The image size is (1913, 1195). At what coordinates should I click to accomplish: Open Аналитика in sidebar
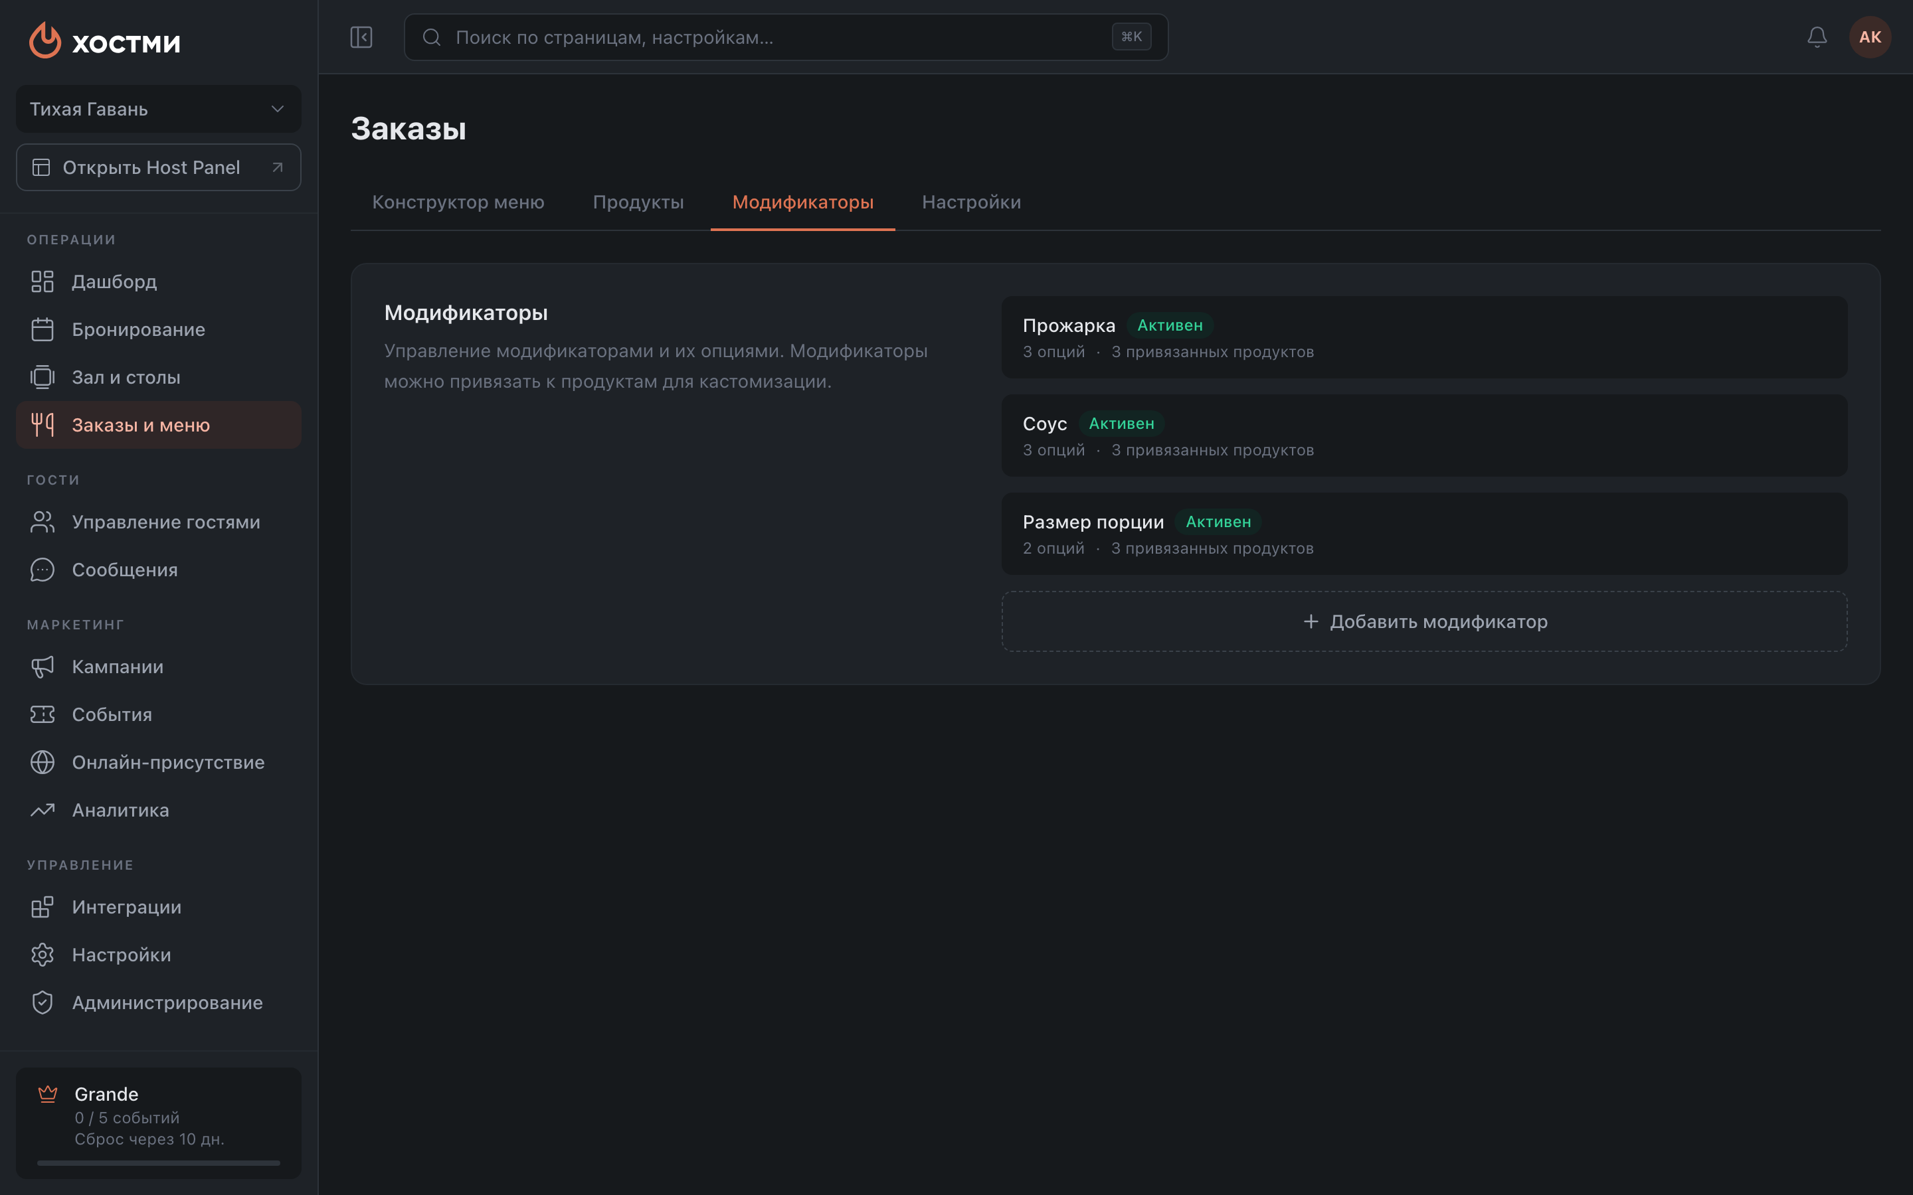[x=158, y=810]
